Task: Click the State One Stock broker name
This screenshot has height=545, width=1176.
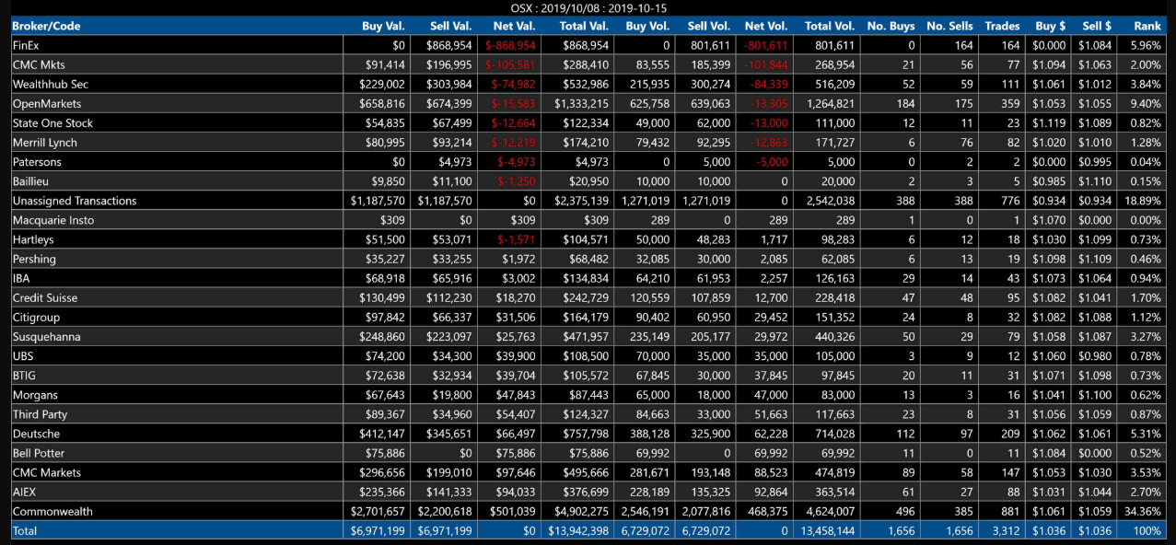Action: (52, 123)
